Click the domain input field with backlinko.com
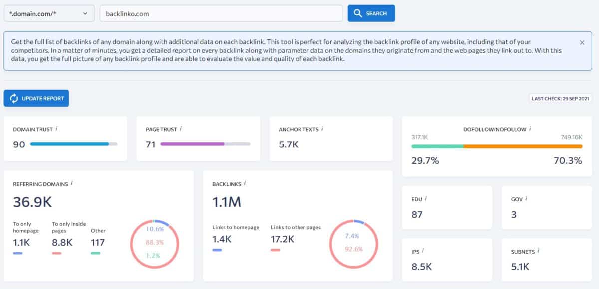 [x=221, y=13]
